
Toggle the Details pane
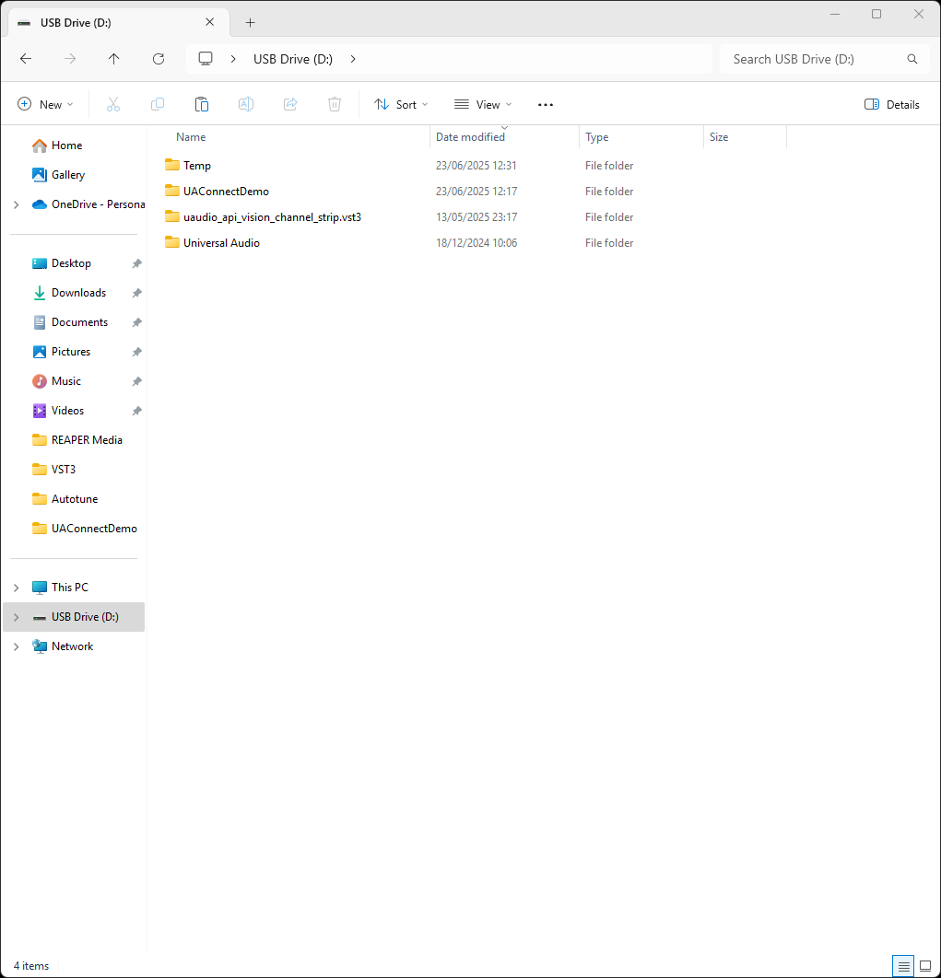pos(891,104)
